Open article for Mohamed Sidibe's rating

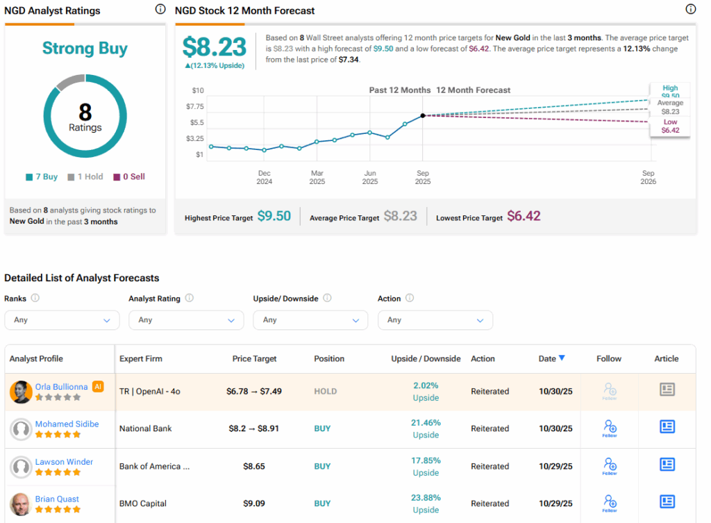pyautogui.click(x=667, y=427)
